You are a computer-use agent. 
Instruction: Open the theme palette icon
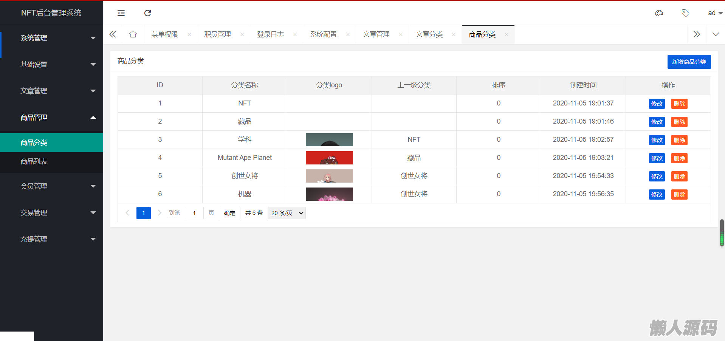click(x=659, y=13)
